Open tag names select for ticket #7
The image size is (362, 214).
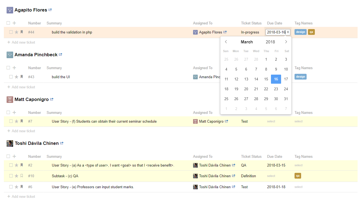[x=299, y=121]
